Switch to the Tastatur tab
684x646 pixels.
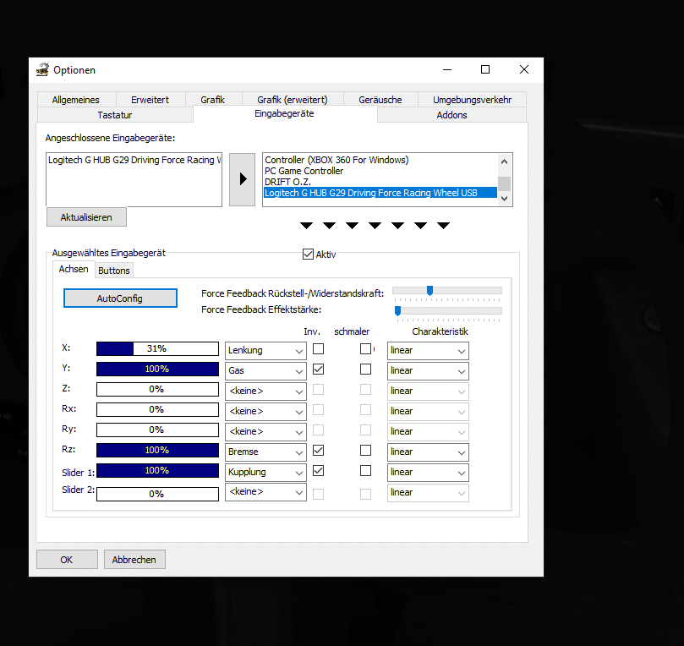coord(115,115)
